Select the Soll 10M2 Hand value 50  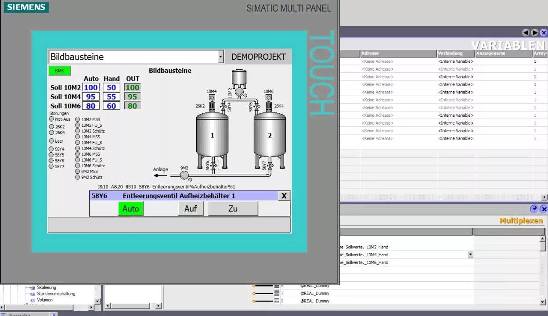tap(112, 87)
